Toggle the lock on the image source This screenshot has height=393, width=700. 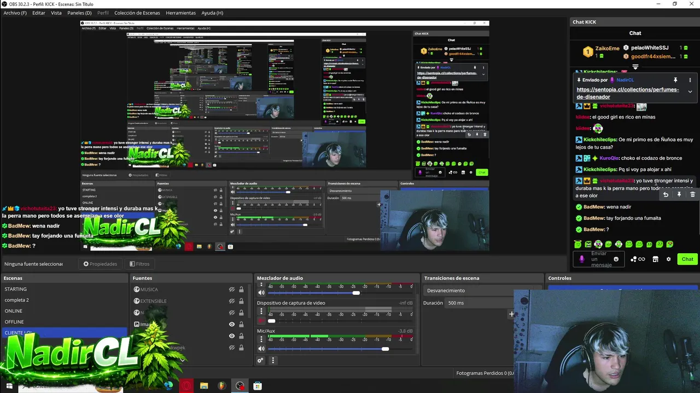point(241,324)
